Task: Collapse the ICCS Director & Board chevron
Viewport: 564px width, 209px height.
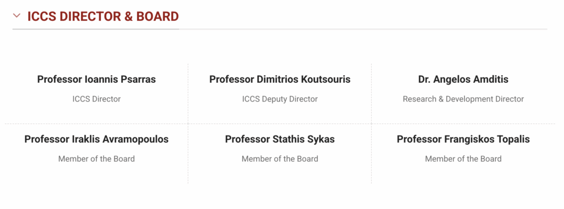Action: [x=17, y=16]
